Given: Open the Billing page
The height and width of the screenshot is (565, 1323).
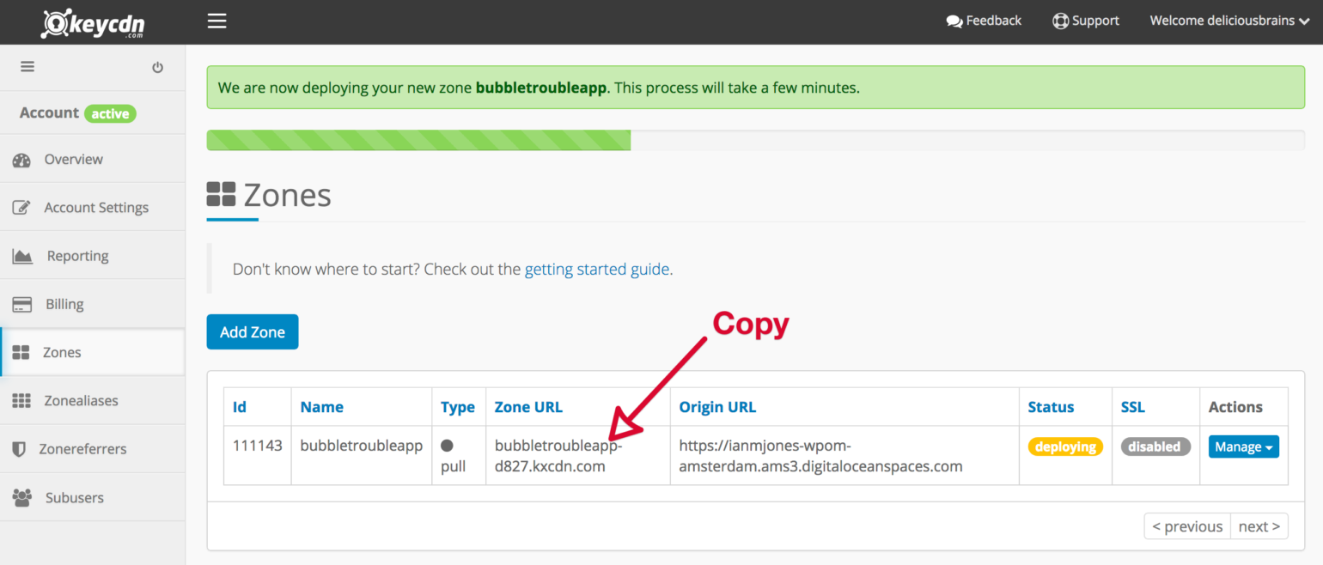Looking at the screenshot, I should [x=93, y=303].
